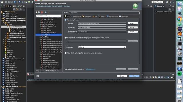
Task: Duplicate the selected launch configuration
Action: pyautogui.click(x=39, y=12)
